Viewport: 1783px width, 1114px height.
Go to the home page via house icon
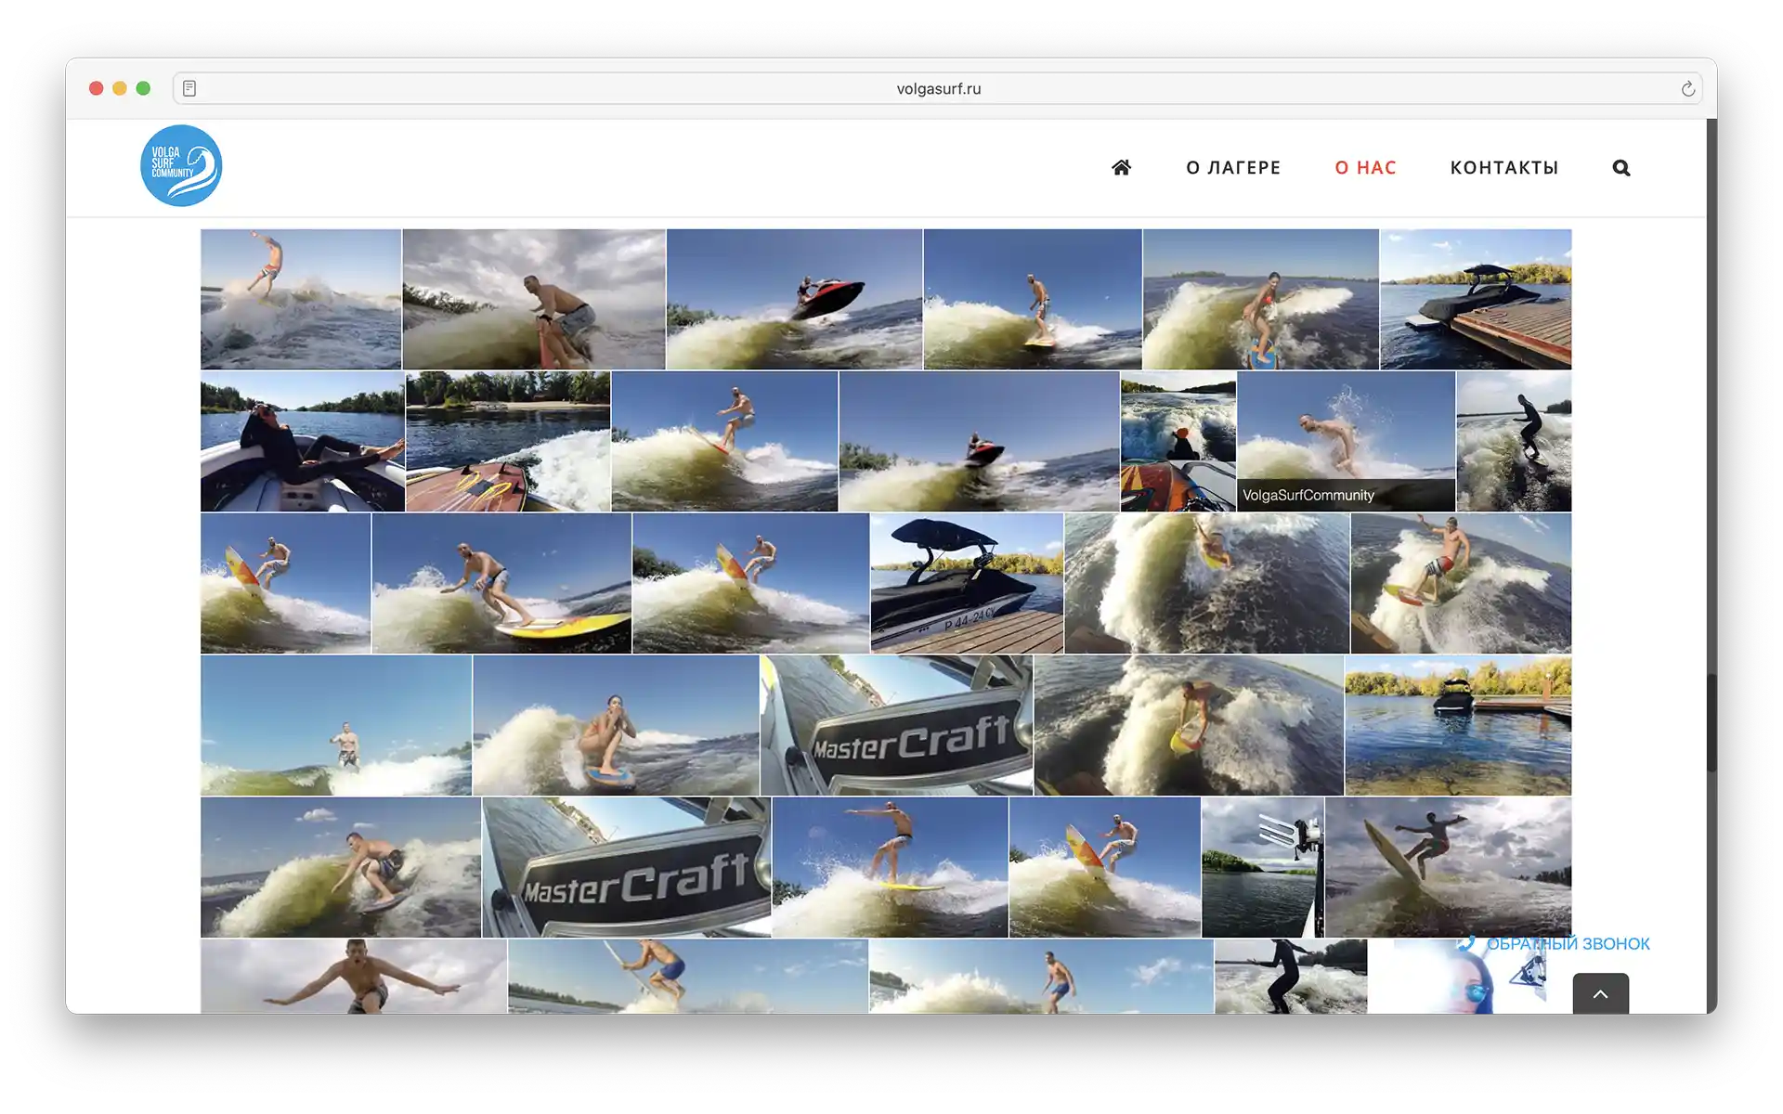pyautogui.click(x=1121, y=167)
